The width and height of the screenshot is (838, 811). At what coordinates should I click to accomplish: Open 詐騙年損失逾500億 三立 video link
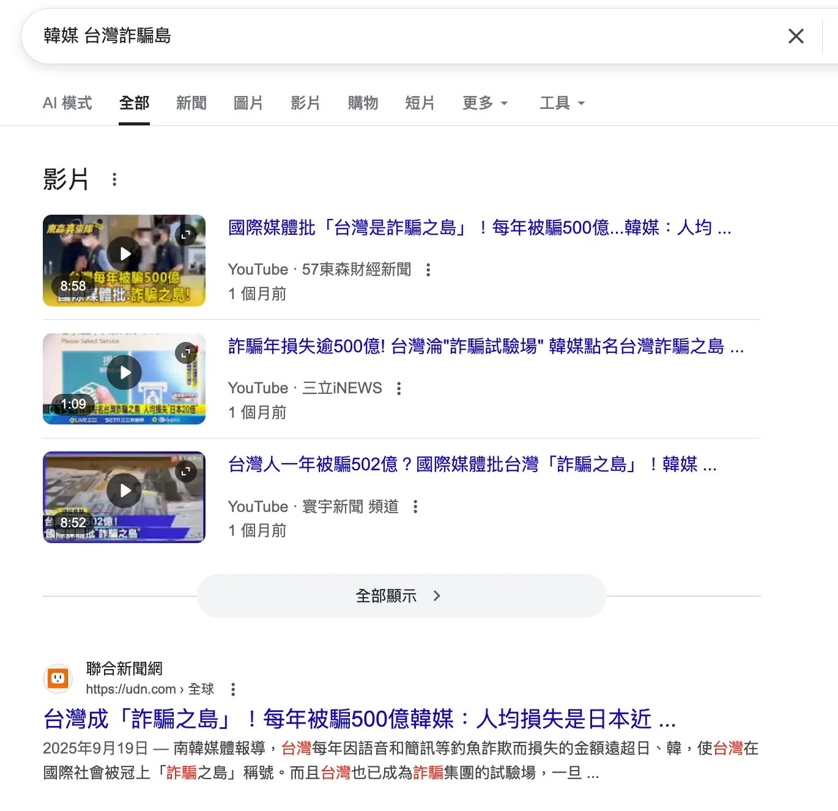tap(485, 346)
